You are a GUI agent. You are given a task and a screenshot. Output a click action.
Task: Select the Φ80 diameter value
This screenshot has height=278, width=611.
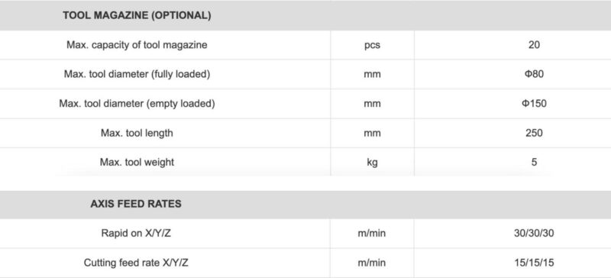(534, 74)
